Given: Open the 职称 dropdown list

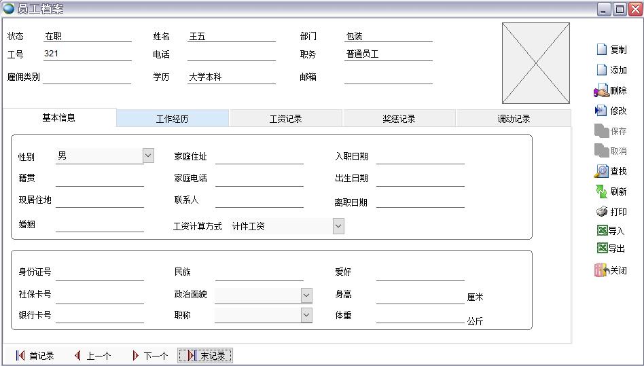Looking at the screenshot, I should (306, 315).
